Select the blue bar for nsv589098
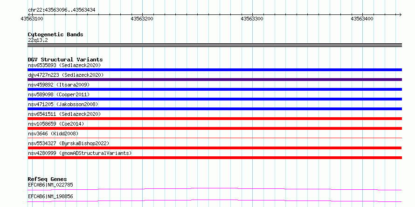The image size is (415, 207). (x=214, y=99)
